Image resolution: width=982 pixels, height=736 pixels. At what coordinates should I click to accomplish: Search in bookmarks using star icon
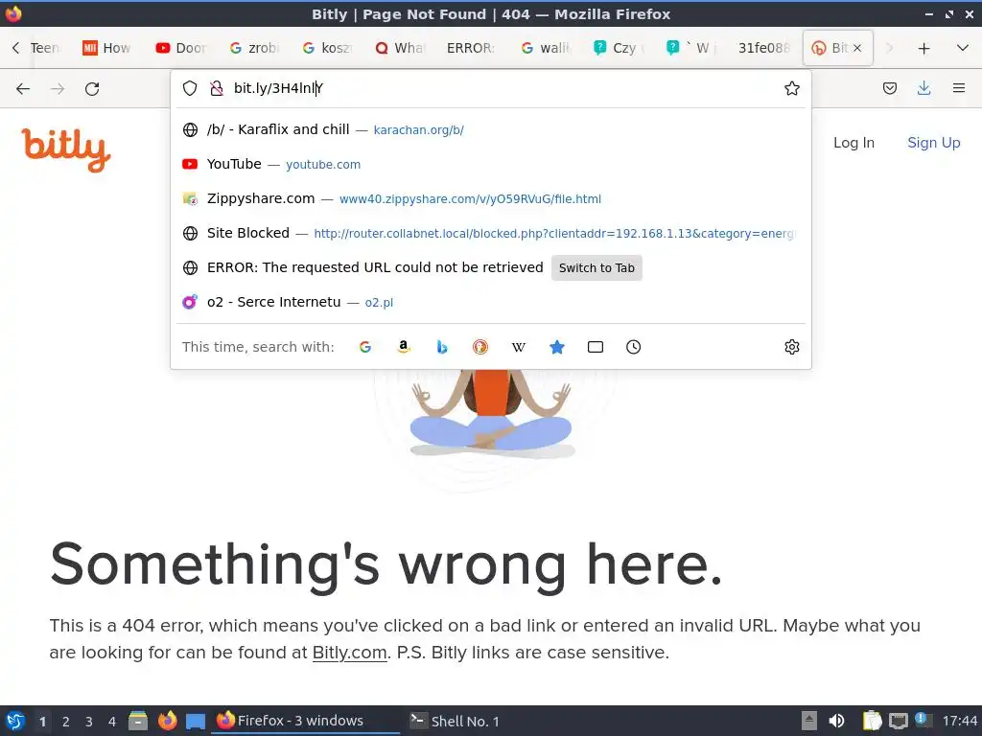tap(557, 347)
